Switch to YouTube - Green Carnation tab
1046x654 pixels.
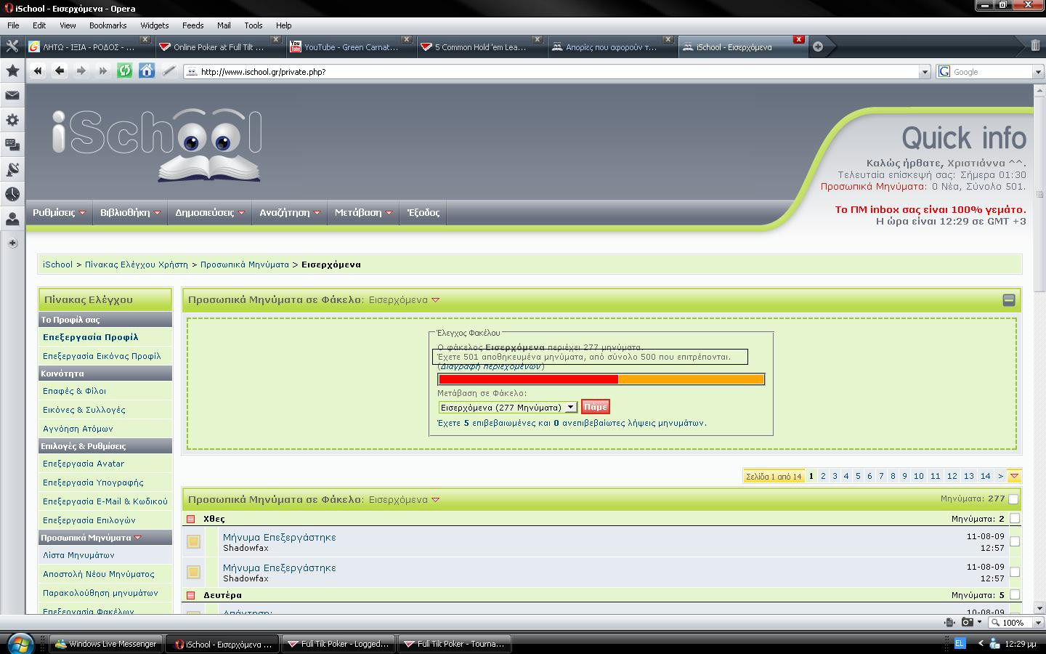click(350, 47)
